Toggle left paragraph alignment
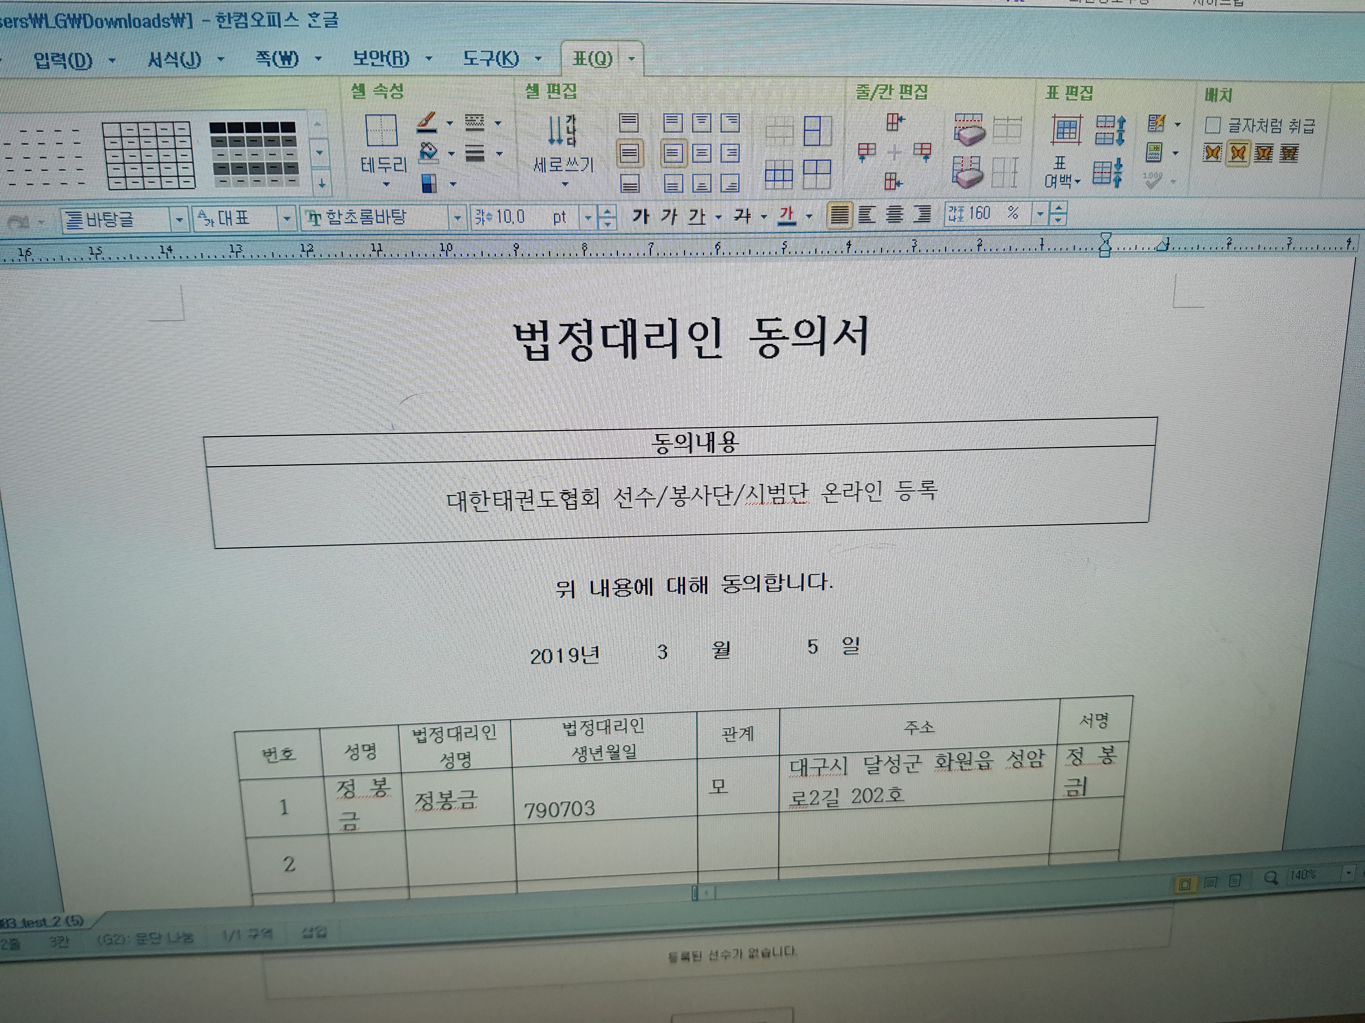Viewport: 1365px width, 1023px height. click(x=866, y=214)
